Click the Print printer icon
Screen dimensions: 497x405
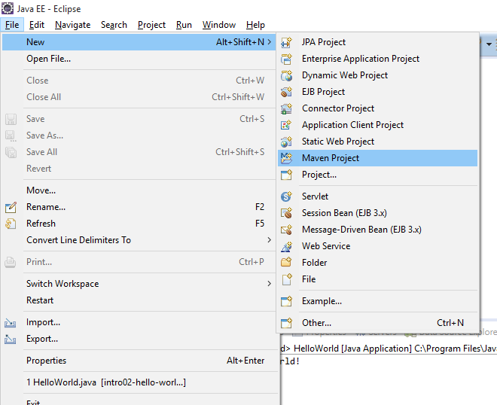click(x=10, y=262)
